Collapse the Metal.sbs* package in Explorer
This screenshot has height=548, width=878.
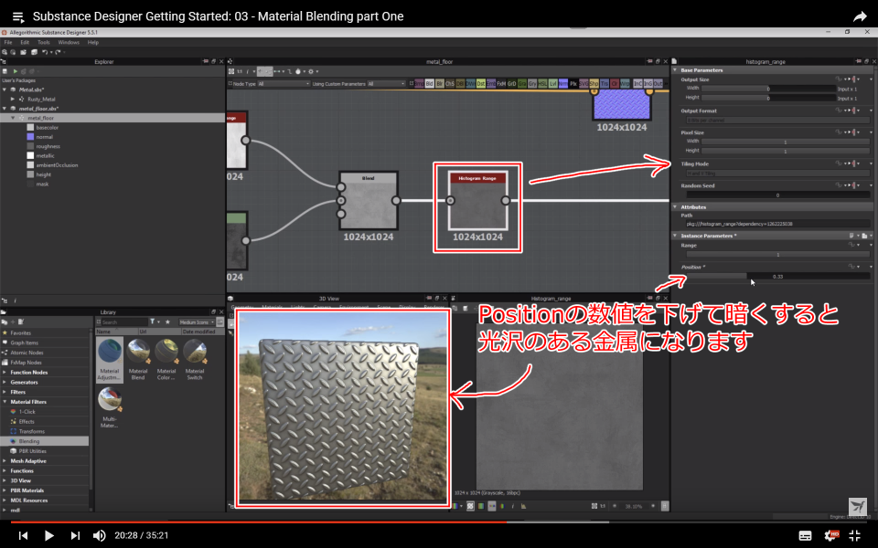(5, 90)
